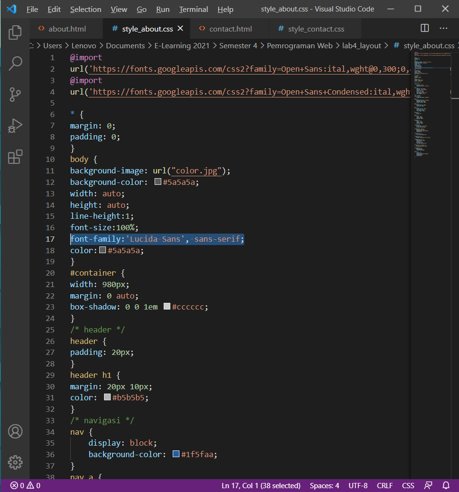Open the Explorer sidebar
This screenshot has width=459, height=492.
[15, 32]
